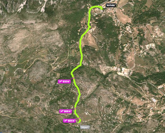This screenshot has height=133, width=165.
Task: Click the grey start circle above Départ
Action: click(x=78, y=122)
